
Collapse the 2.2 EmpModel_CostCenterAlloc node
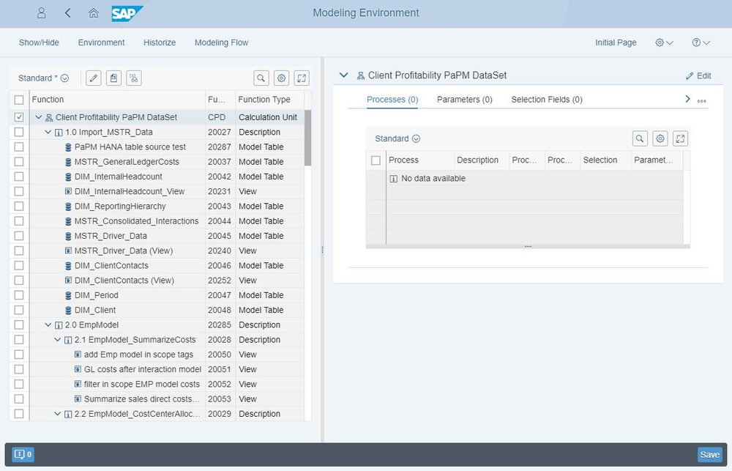[x=57, y=414]
